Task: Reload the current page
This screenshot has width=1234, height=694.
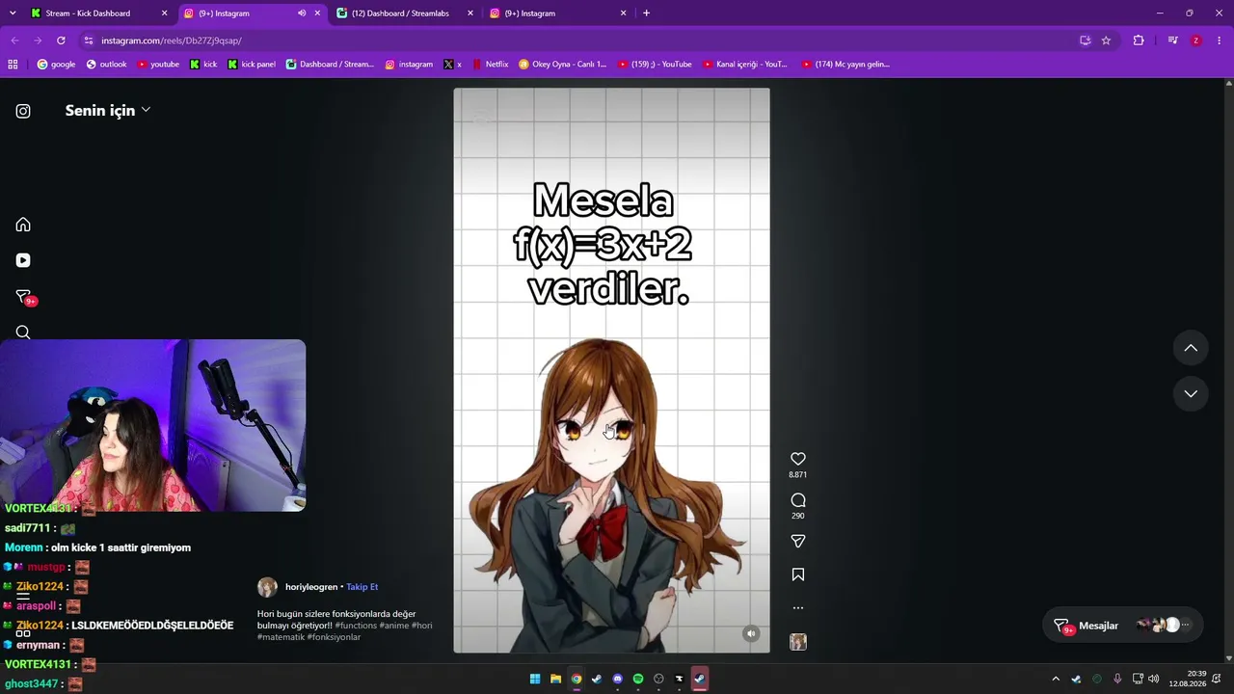Action: click(61, 40)
